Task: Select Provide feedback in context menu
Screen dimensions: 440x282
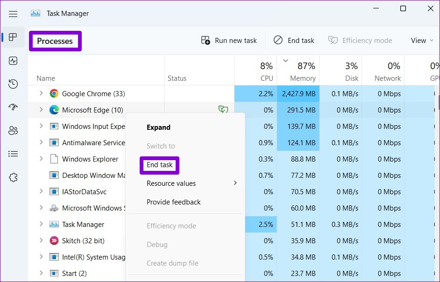Action: click(x=173, y=202)
